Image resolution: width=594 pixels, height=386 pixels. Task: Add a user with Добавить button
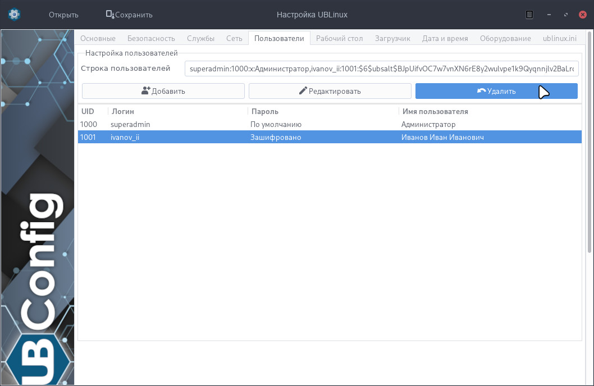point(163,91)
